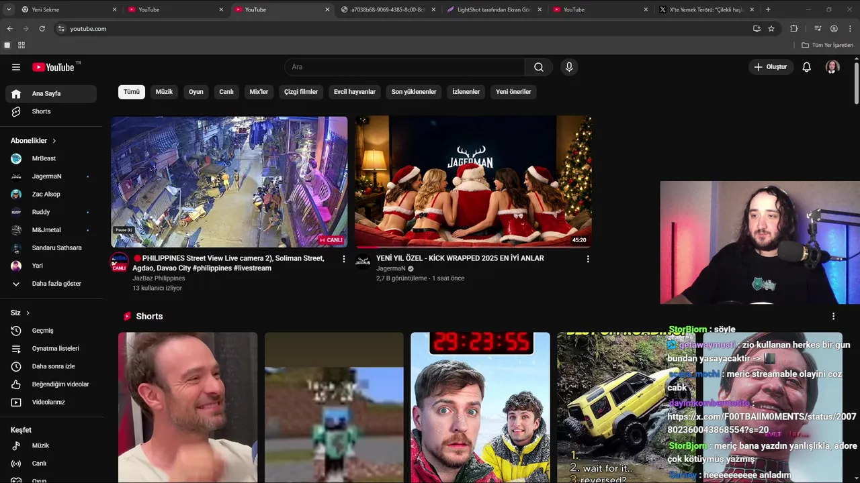Select the İzlenenler filter chip
Screen dimensions: 860x483
click(x=466, y=92)
